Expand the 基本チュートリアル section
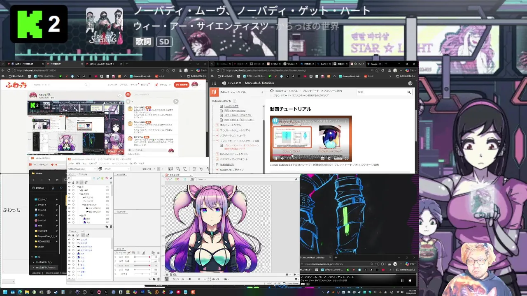This screenshot has height=296, width=527. 217,125
